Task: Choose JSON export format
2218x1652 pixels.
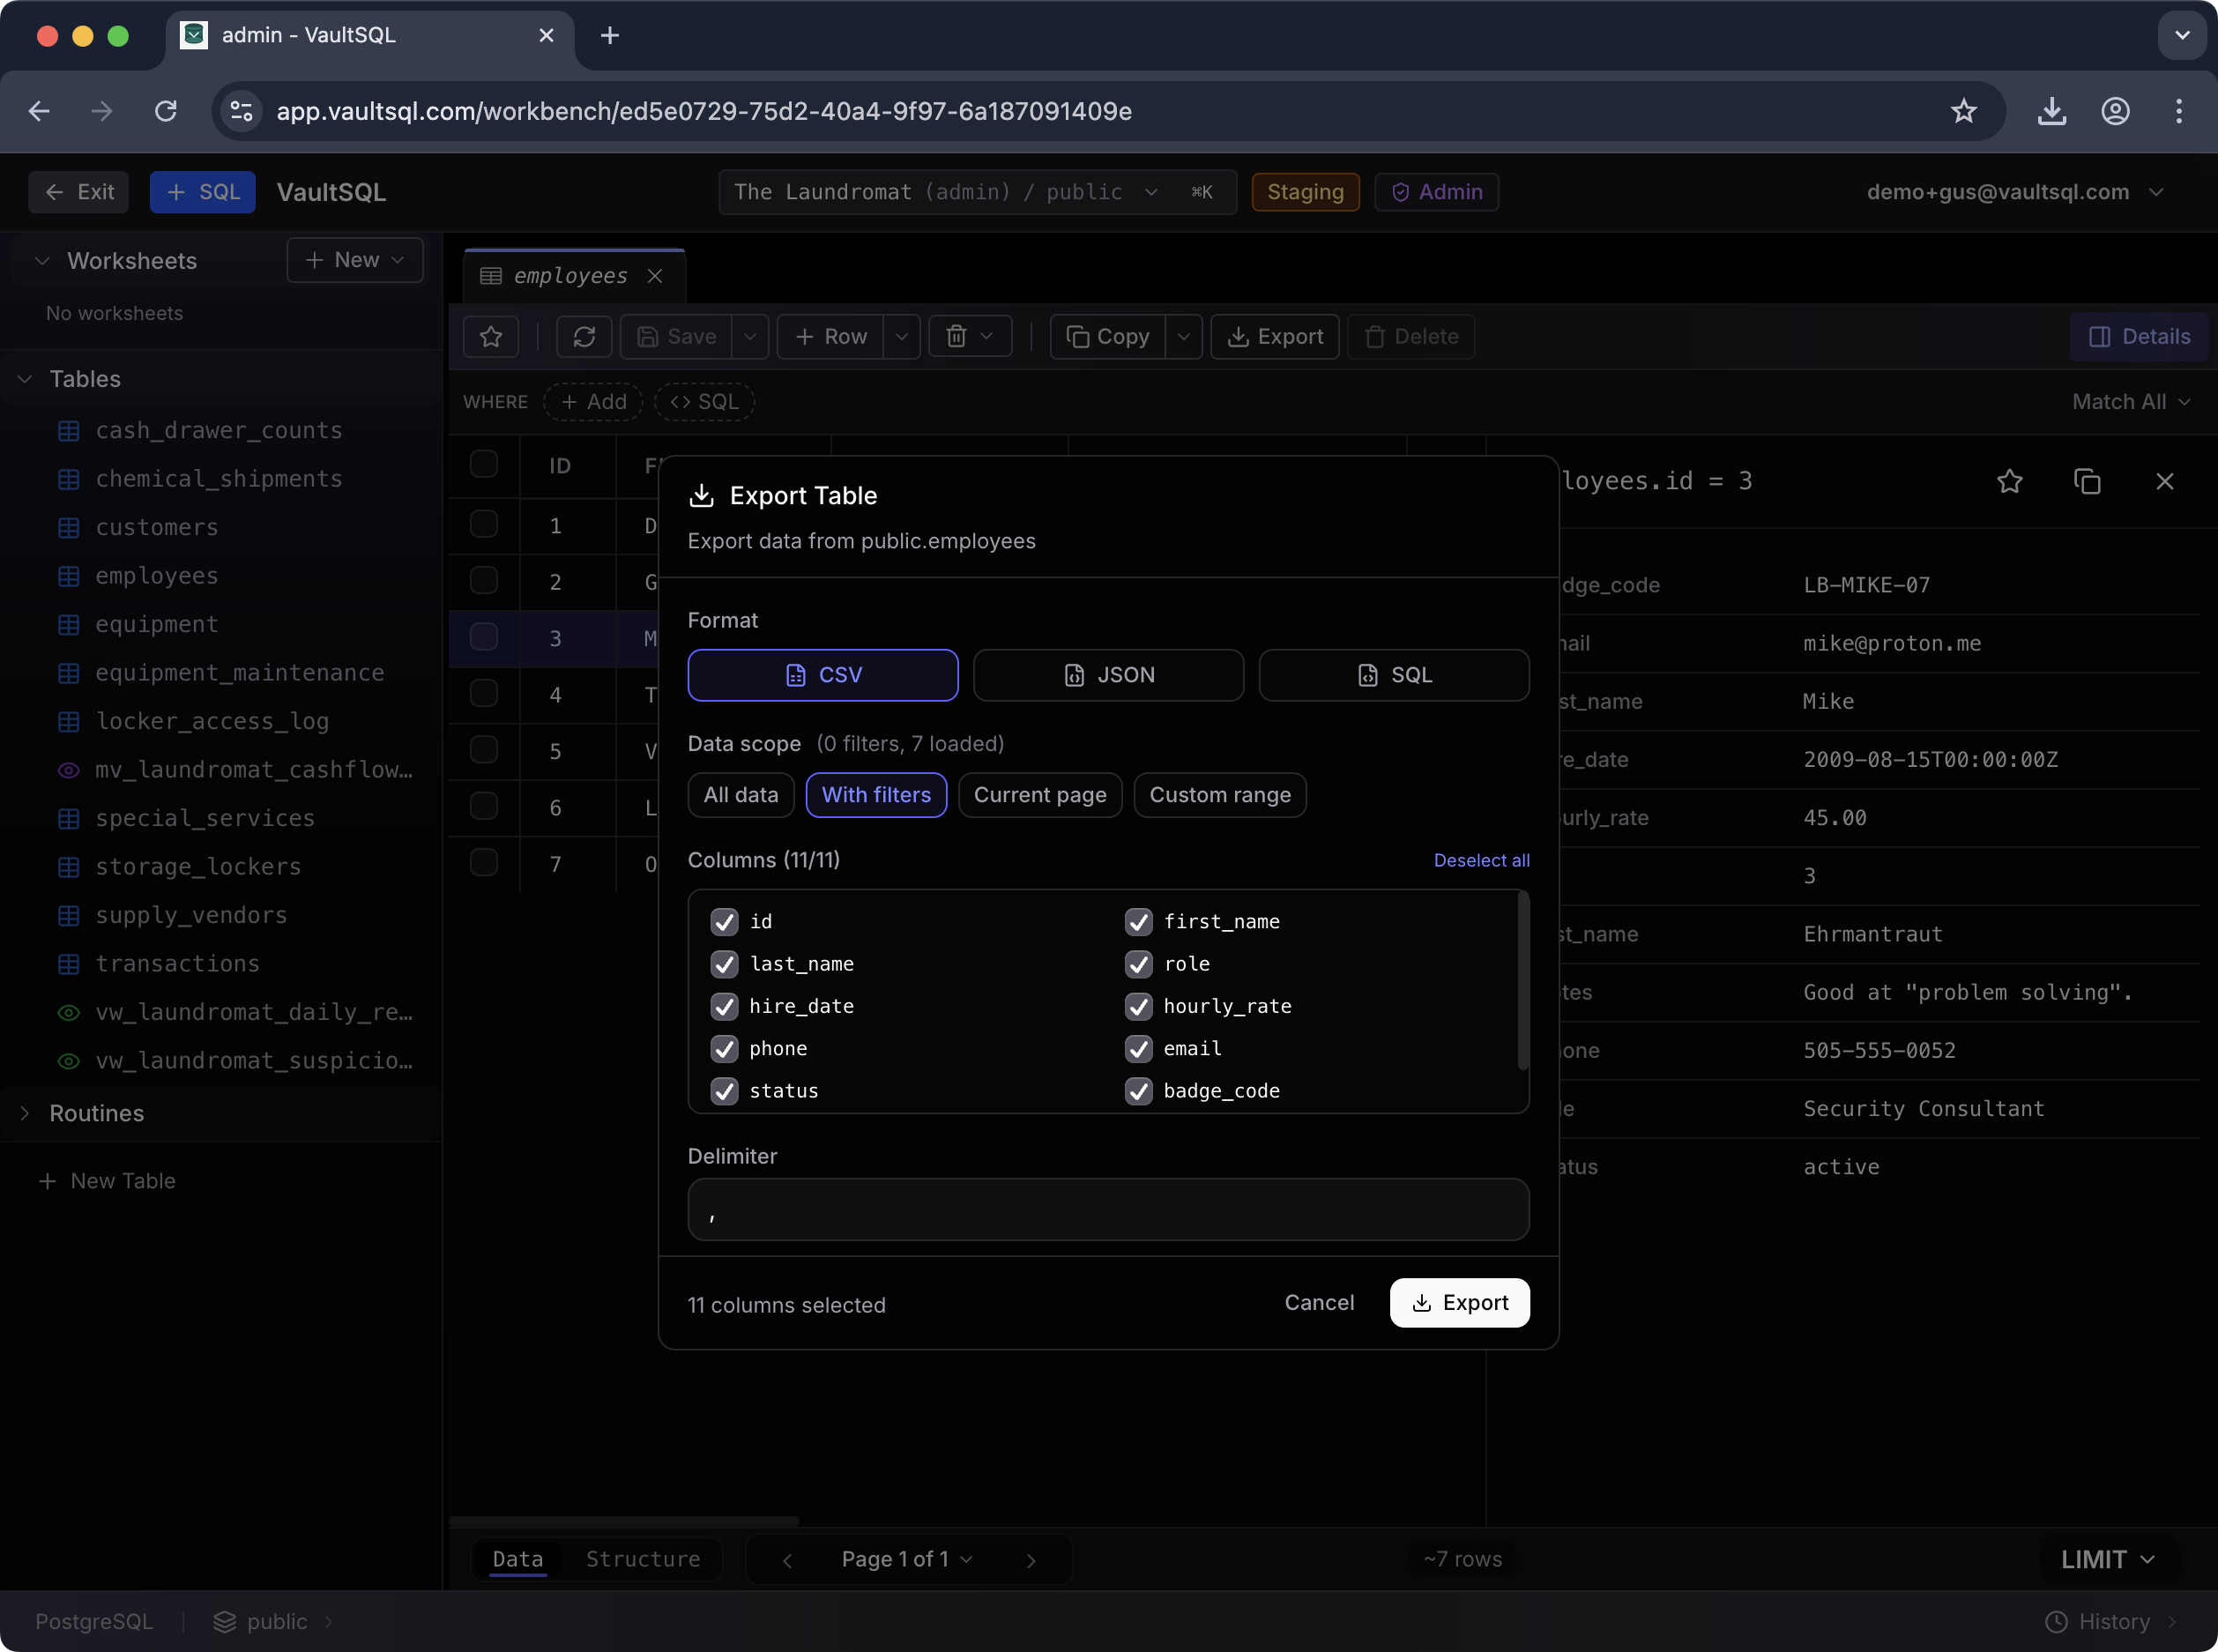Action: coord(1108,676)
